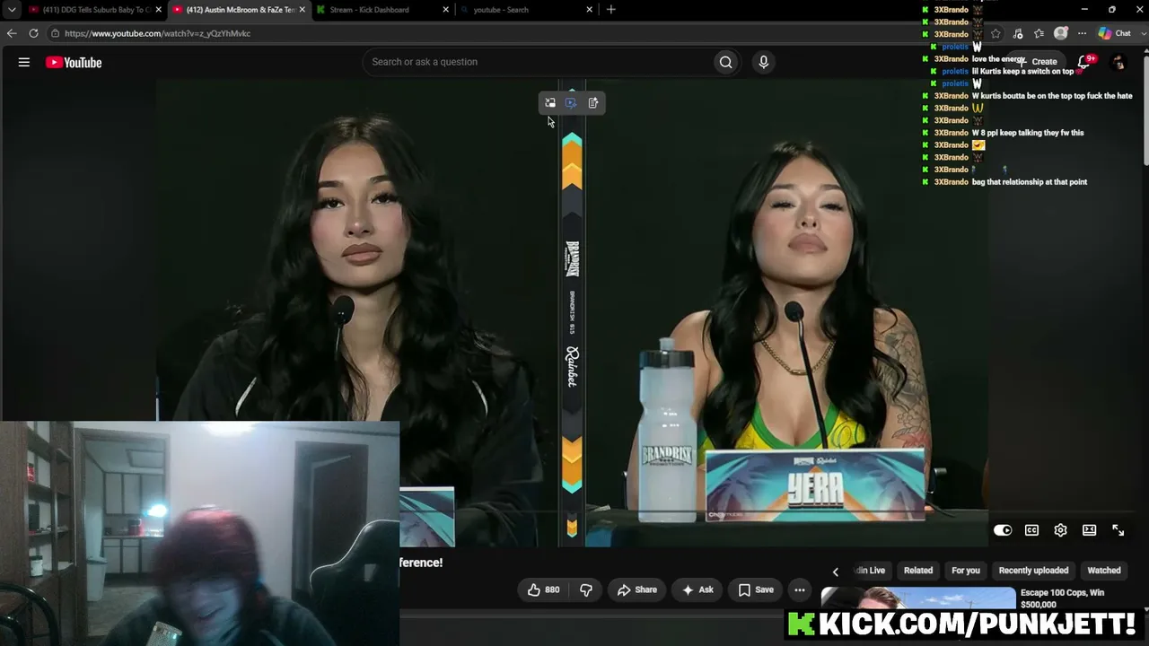Open the YouTube account avatar menu

1118,62
